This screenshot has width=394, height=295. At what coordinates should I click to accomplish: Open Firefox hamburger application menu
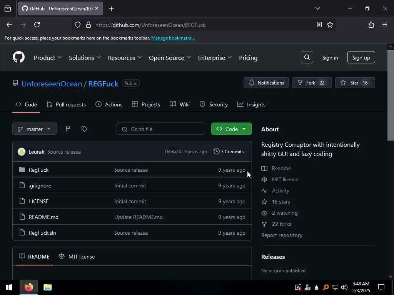click(x=384, y=25)
